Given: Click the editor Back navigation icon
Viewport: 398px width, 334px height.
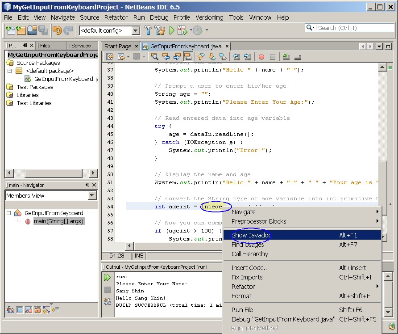Looking at the screenshot, I should click(x=121, y=57).
